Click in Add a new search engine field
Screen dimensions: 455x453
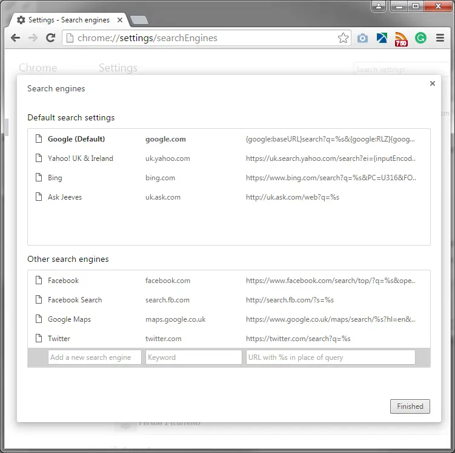pyautogui.click(x=94, y=357)
